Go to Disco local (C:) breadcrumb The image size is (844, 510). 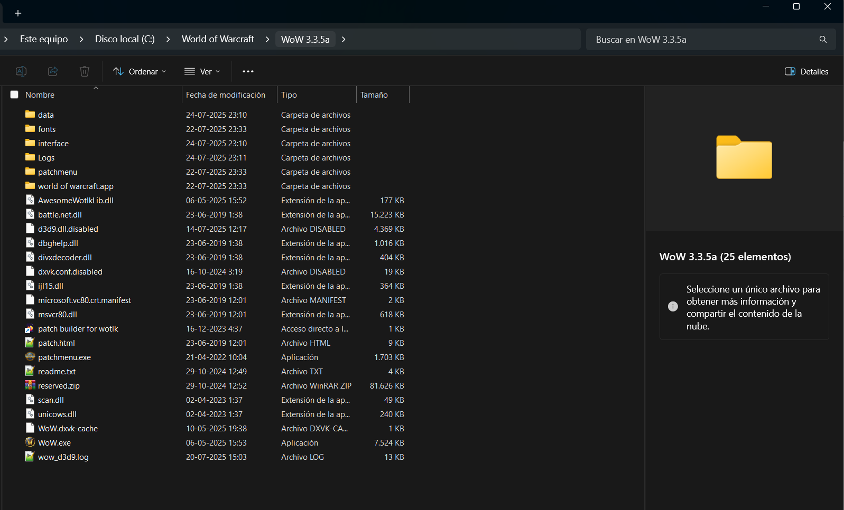pyautogui.click(x=125, y=39)
